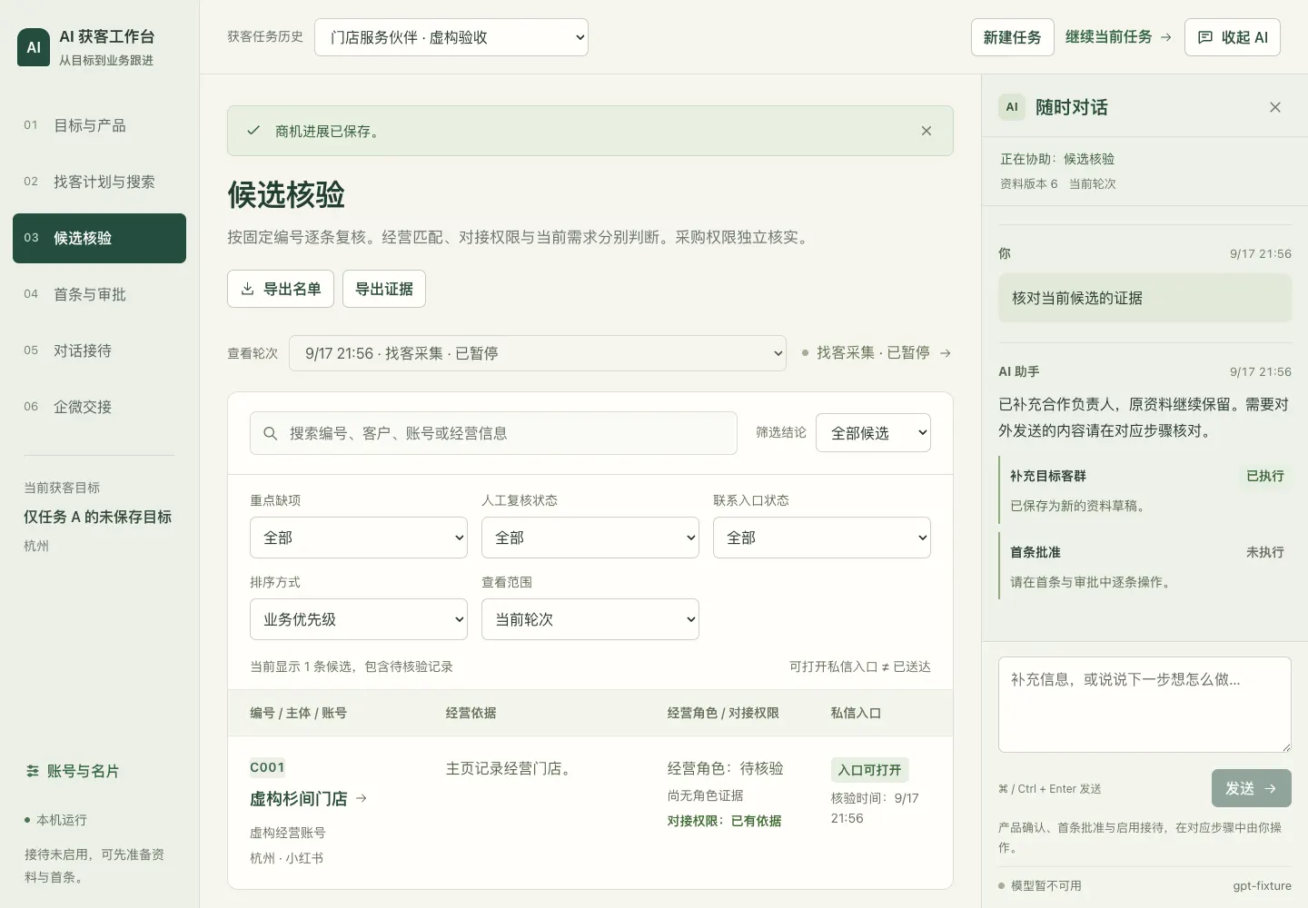1308x908 pixels.
Task: Expand the 筛选结论 全部候选 dropdown
Action: [x=873, y=433]
